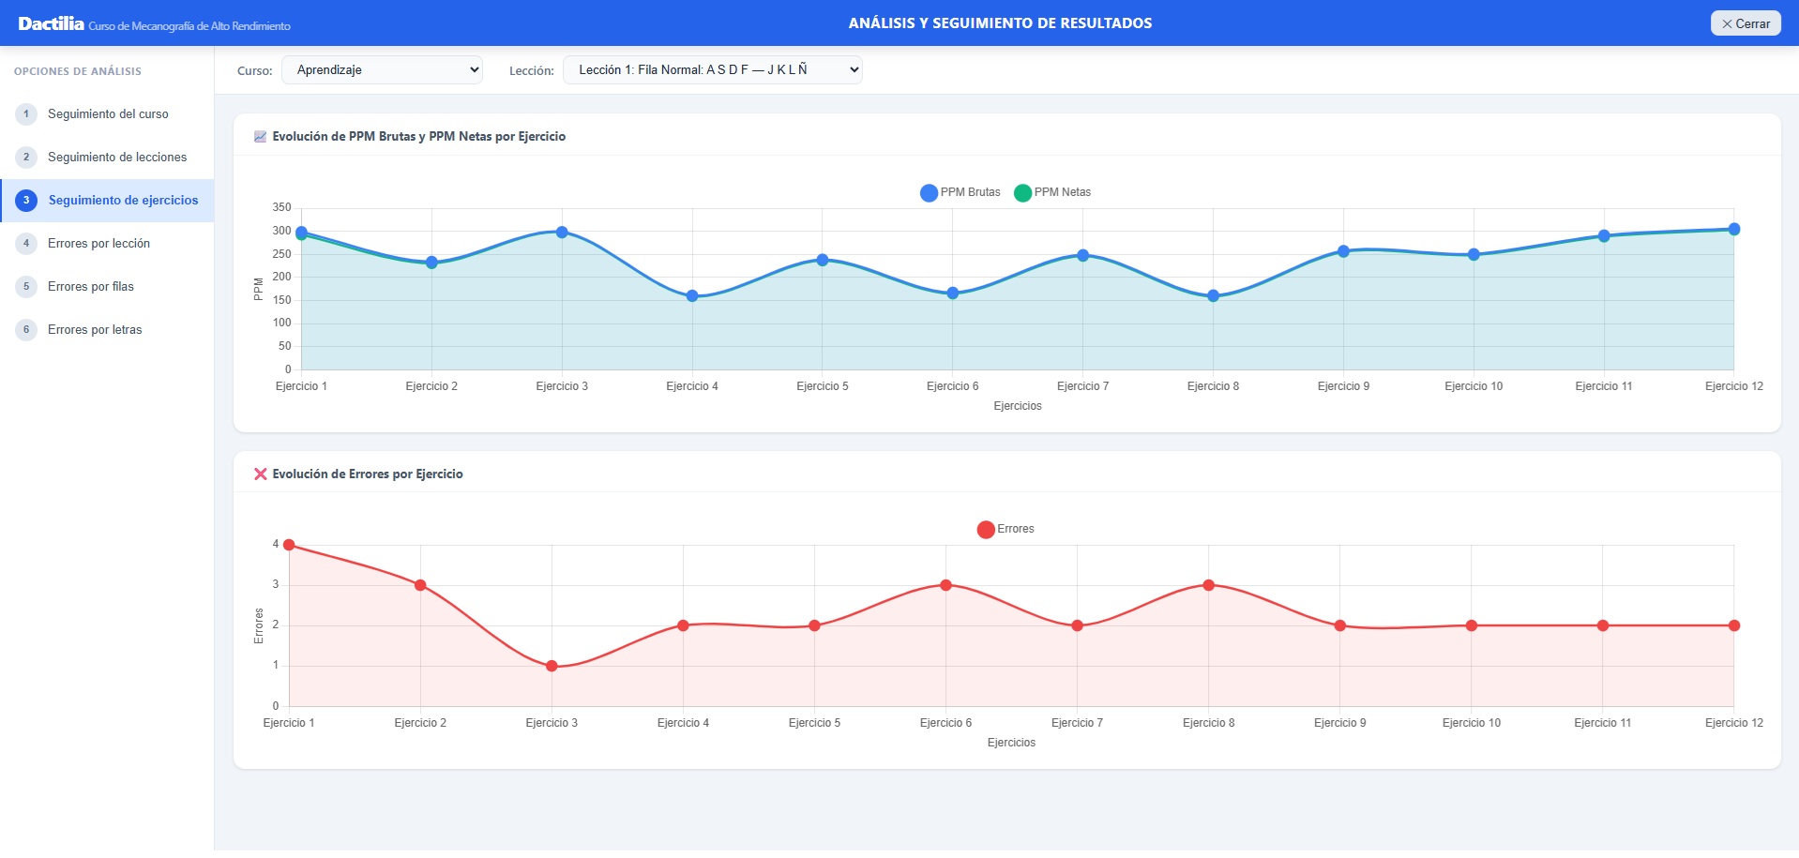The height and width of the screenshot is (858, 1799).
Task: Click the PPM Netas legend label
Action: coord(1063,192)
